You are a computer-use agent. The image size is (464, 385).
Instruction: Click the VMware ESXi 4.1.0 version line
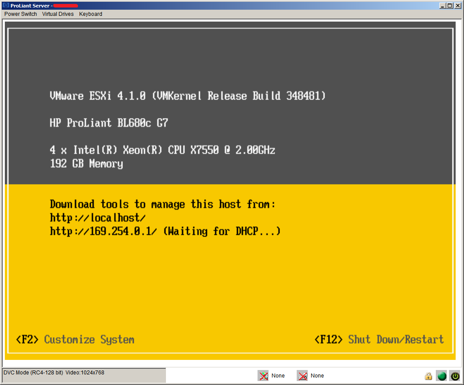click(188, 96)
